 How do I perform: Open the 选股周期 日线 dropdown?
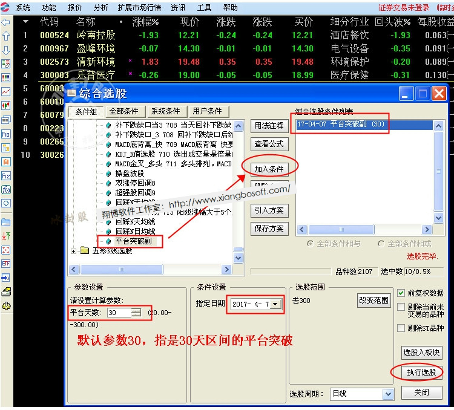(x=387, y=394)
